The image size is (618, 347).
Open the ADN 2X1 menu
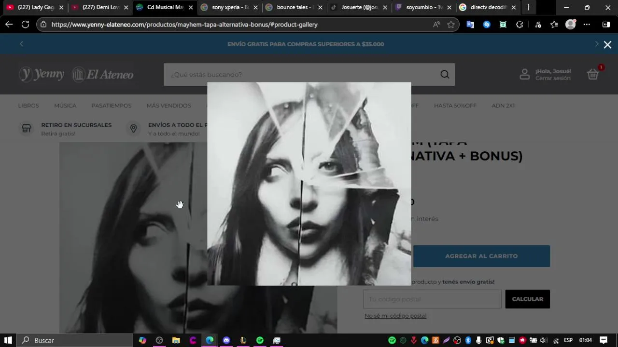503,106
